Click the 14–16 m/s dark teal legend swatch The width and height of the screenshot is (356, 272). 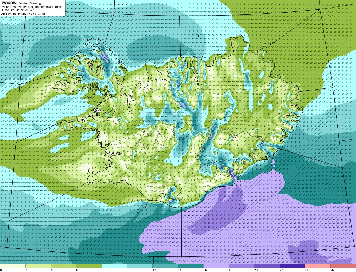point(191,266)
